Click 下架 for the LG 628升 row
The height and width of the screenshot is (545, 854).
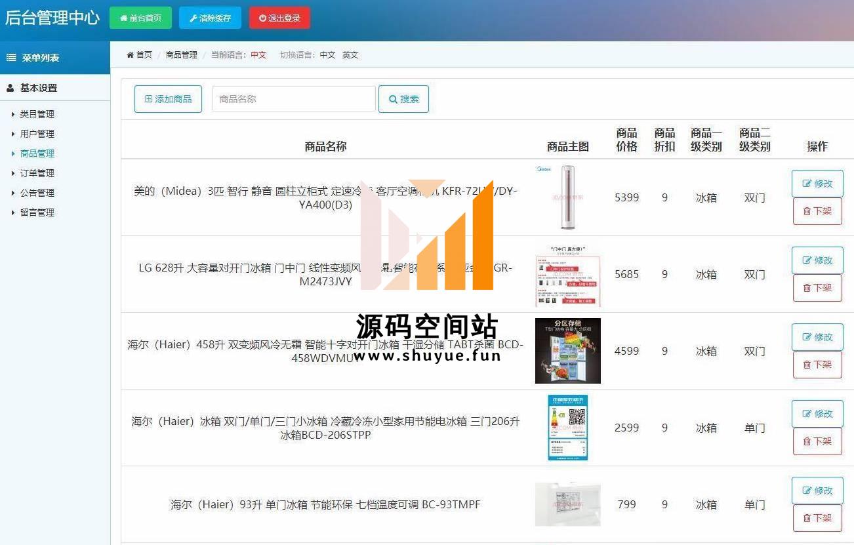(x=817, y=288)
